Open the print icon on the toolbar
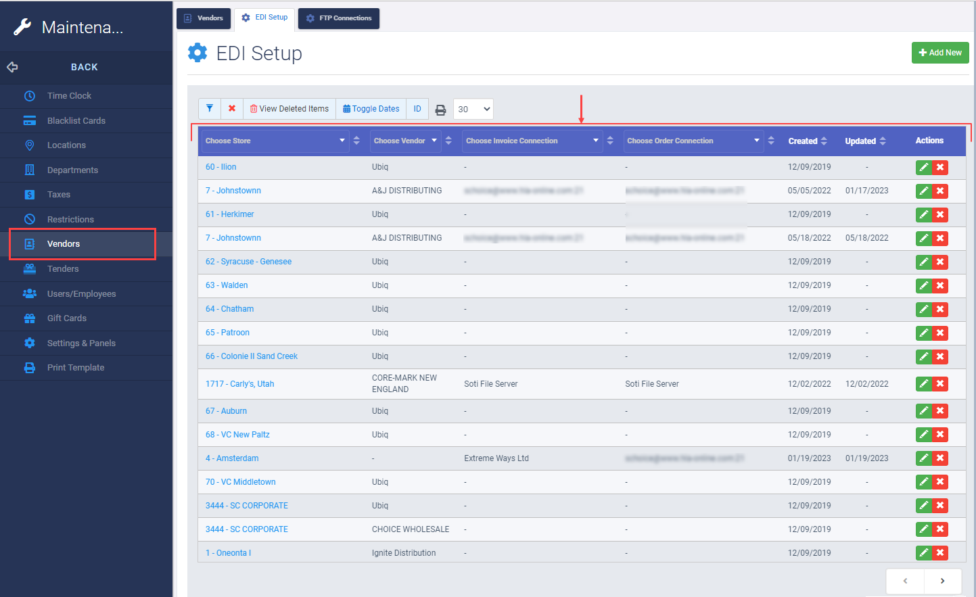This screenshot has width=976, height=597. pos(440,109)
